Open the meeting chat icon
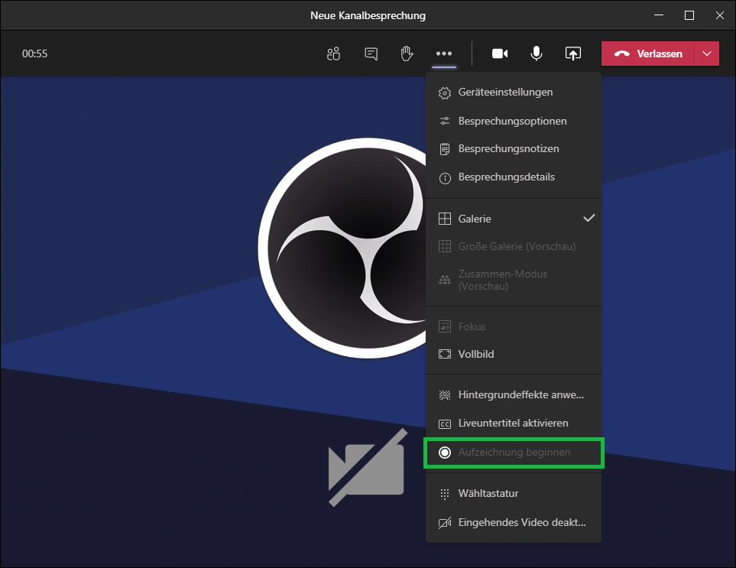Viewport: 736px width, 568px height. 371,54
